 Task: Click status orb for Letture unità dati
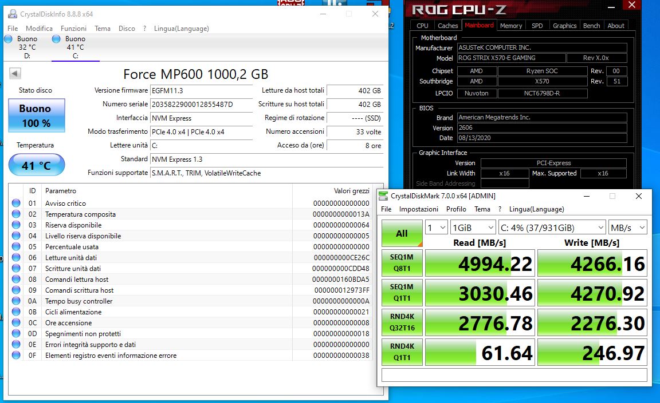17,258
